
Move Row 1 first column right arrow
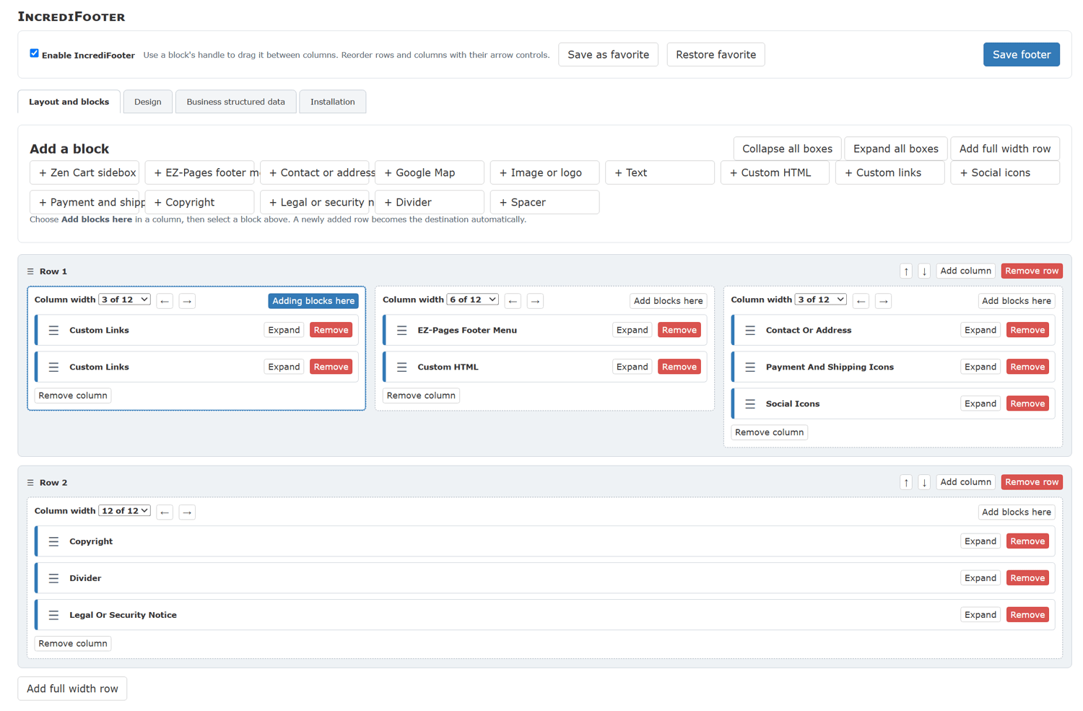(187, 301)
